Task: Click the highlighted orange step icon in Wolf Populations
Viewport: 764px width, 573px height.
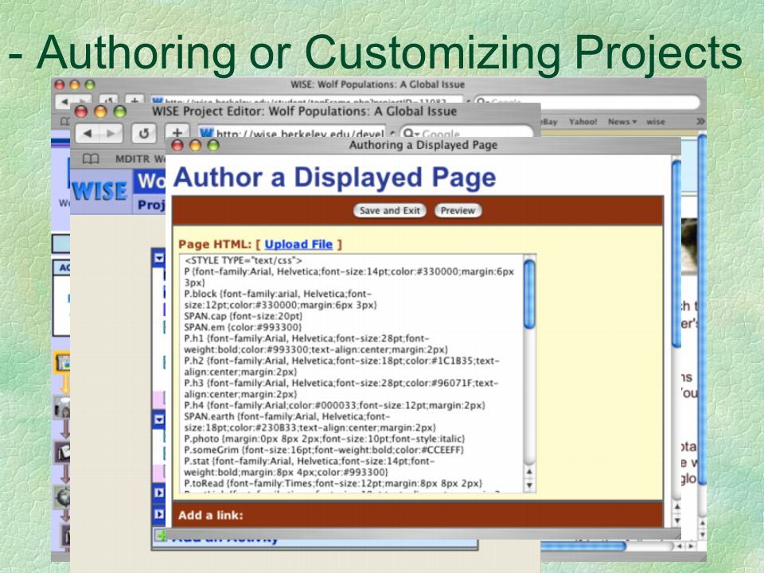Action: click(62, 363)
